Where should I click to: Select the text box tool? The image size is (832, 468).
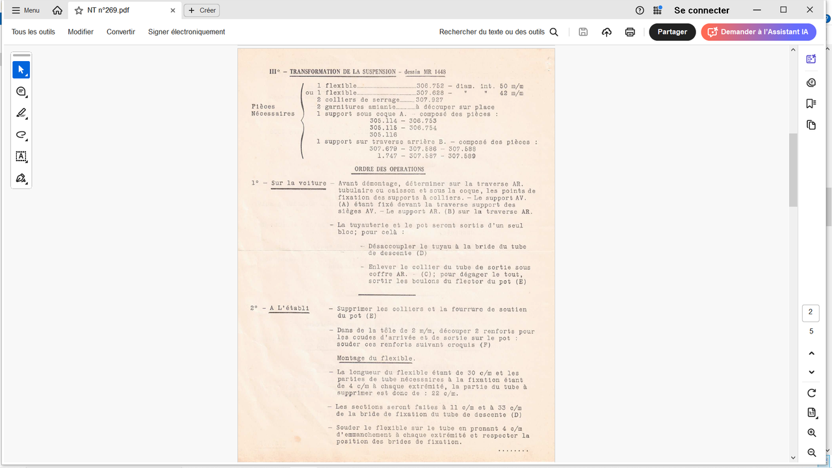tap(21, 157)
